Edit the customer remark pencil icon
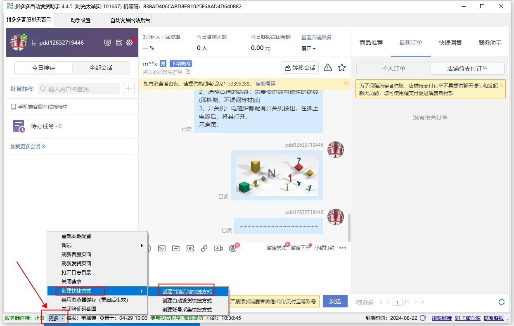Viewport: 514px width, 326px height. (188, 72)
